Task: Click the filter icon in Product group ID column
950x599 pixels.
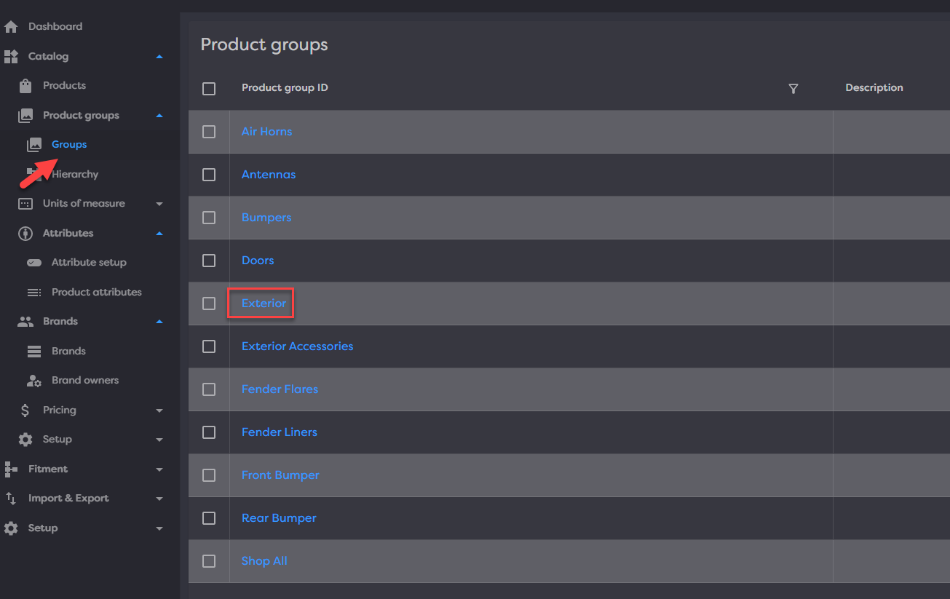Action: [x=793, y=88]
